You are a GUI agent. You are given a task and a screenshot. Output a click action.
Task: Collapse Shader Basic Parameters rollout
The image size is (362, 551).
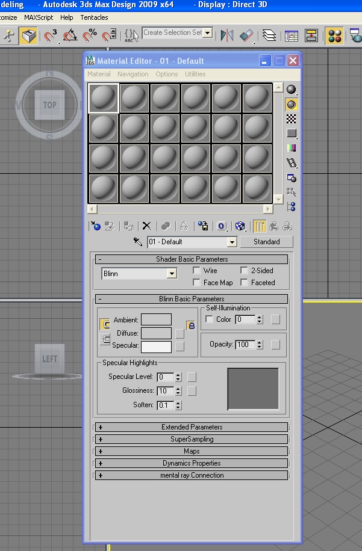coord(192,259)
